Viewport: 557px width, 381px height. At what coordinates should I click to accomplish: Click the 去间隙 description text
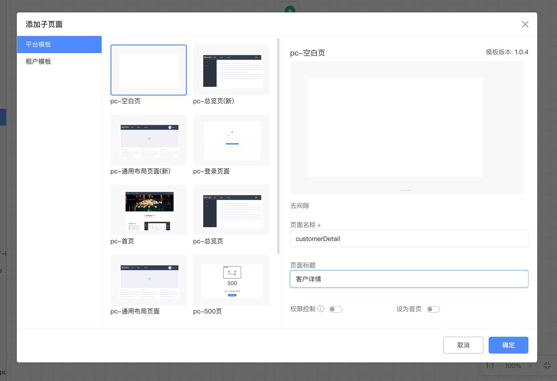click(x=300, y=206)
